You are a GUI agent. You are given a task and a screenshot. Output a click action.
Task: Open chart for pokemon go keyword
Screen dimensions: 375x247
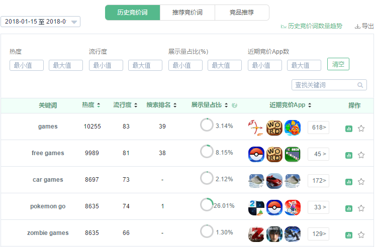(349, 208)
